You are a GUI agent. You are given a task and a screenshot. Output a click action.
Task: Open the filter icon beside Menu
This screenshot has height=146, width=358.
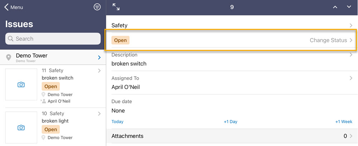pyautogui.click(x=97, y=7)
